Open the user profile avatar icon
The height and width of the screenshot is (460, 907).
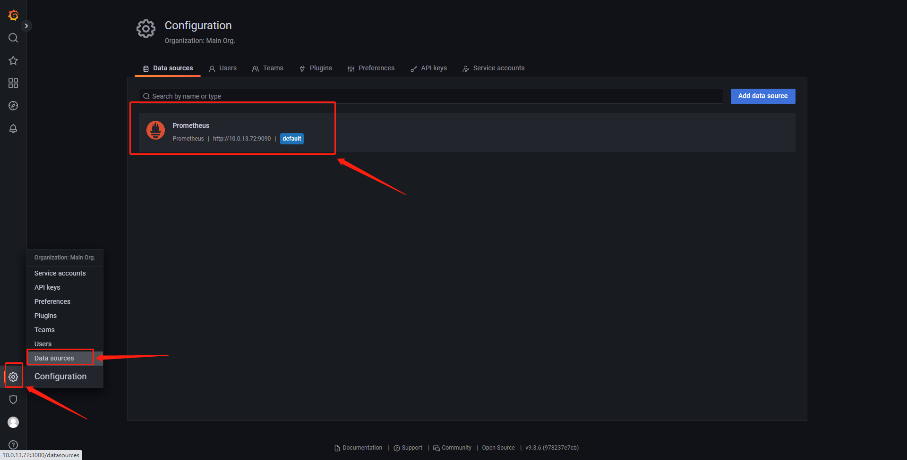13,422
